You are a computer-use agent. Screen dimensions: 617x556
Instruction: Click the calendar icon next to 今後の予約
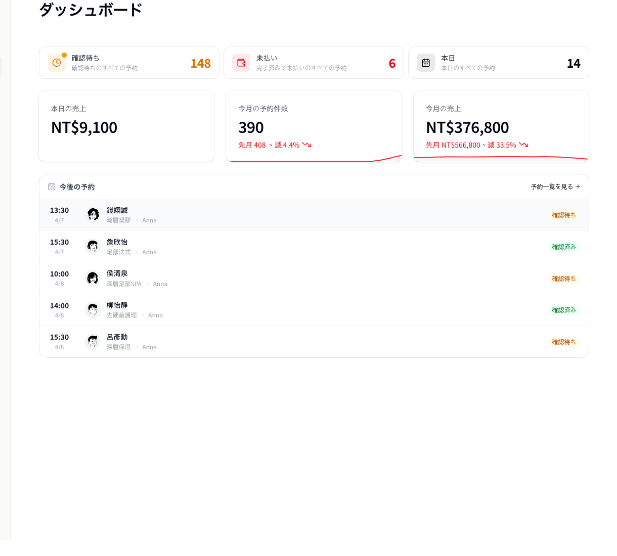pyautogui.click(x=52, y=186)
